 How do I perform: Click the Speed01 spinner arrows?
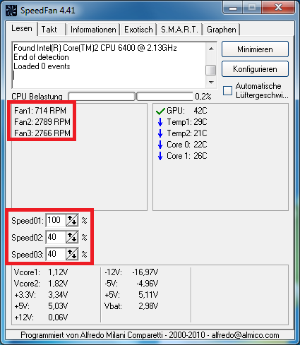(72, 220)
